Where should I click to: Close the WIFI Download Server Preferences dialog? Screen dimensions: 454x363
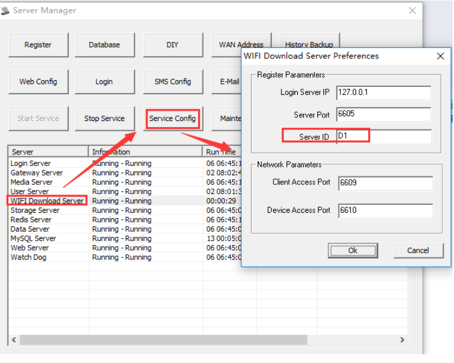440,56
